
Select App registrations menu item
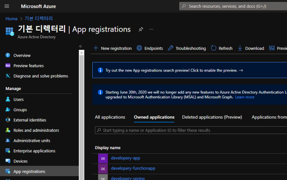(x=39, y=171)
